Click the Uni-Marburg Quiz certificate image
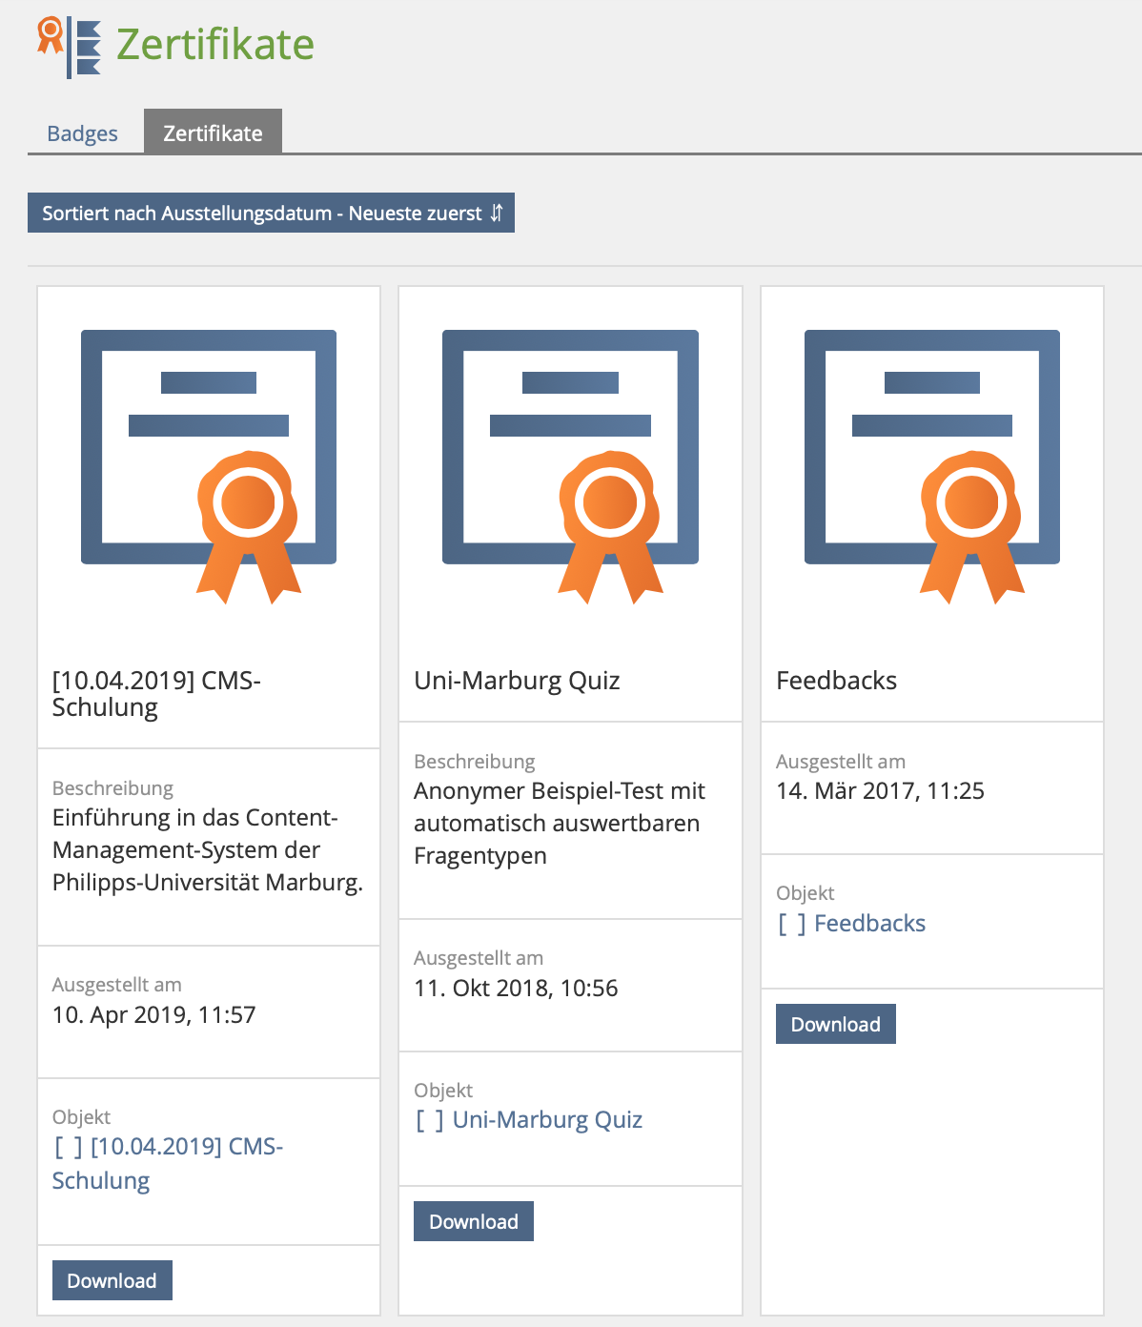Screen dimensions: 1142x1327 [570, 465]
